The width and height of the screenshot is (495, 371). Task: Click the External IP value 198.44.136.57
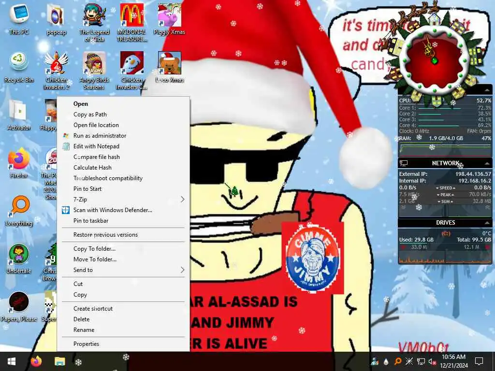point(473,174)
